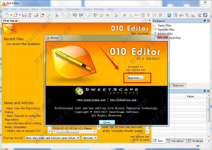Select Recent Files in Workspace tree

click(165, 34)
